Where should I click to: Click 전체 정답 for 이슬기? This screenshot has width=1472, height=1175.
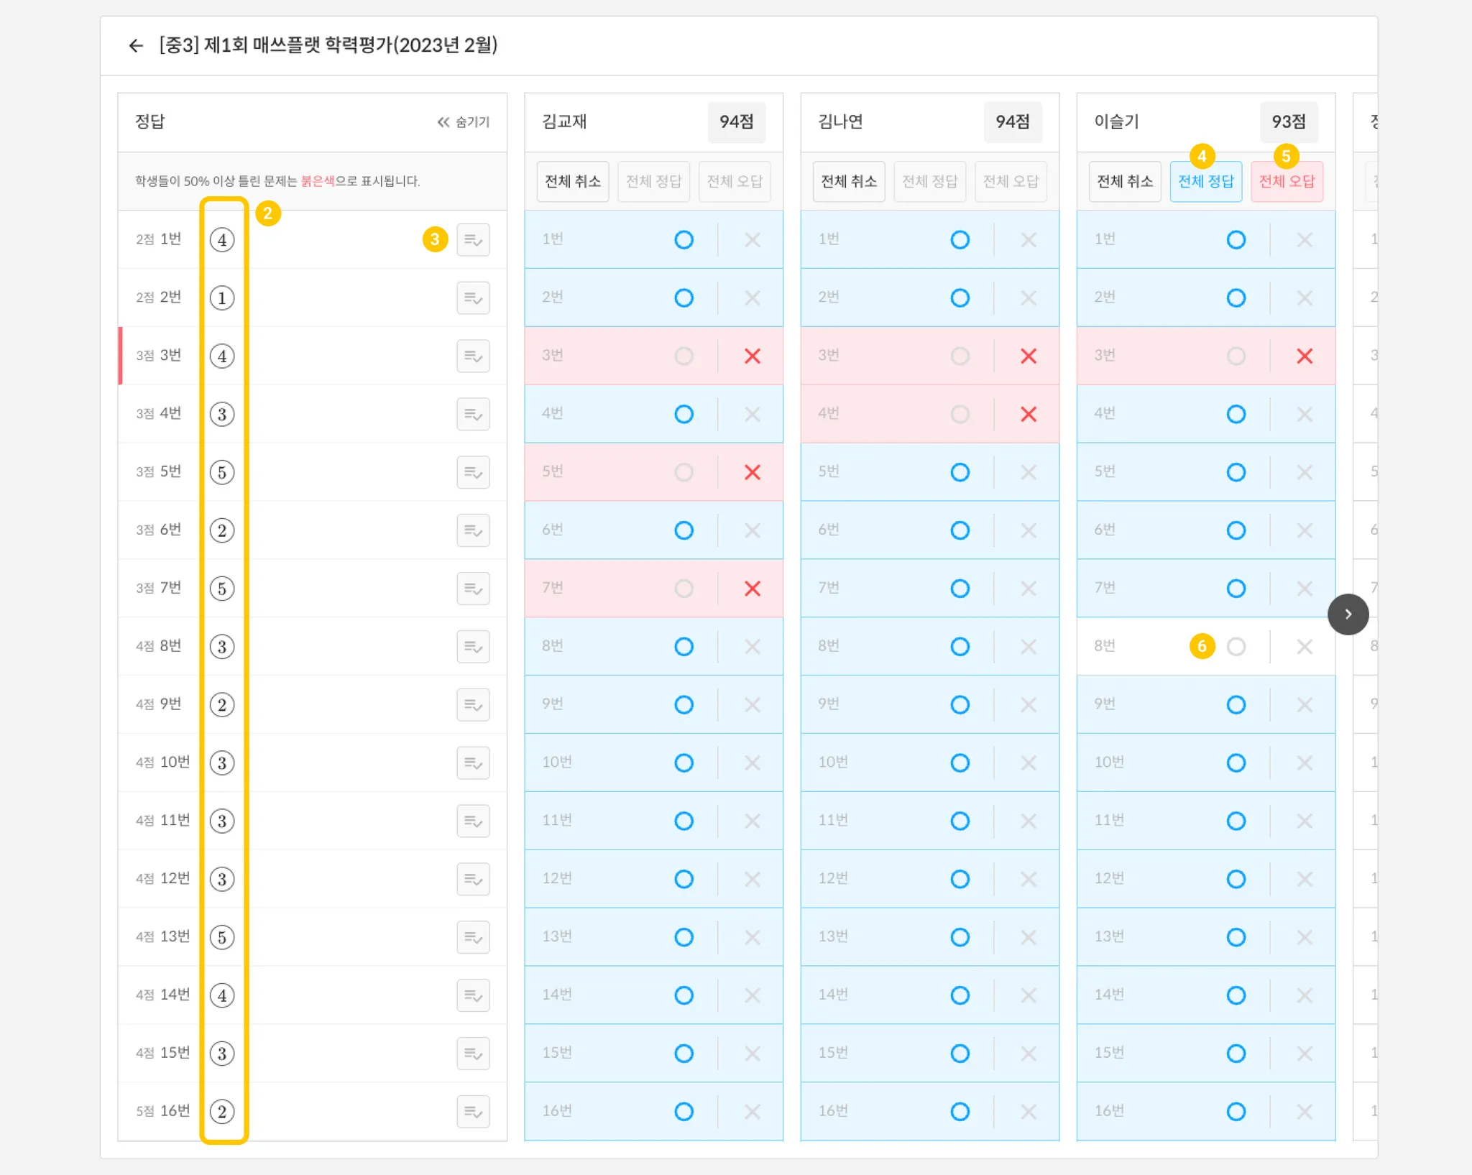click(1205, 182)
